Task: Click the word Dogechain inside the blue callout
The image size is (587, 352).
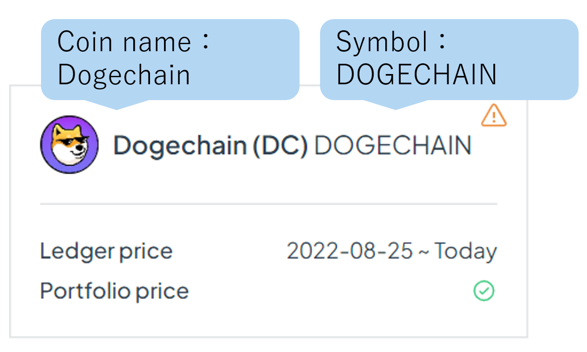Action: [124, 74]
